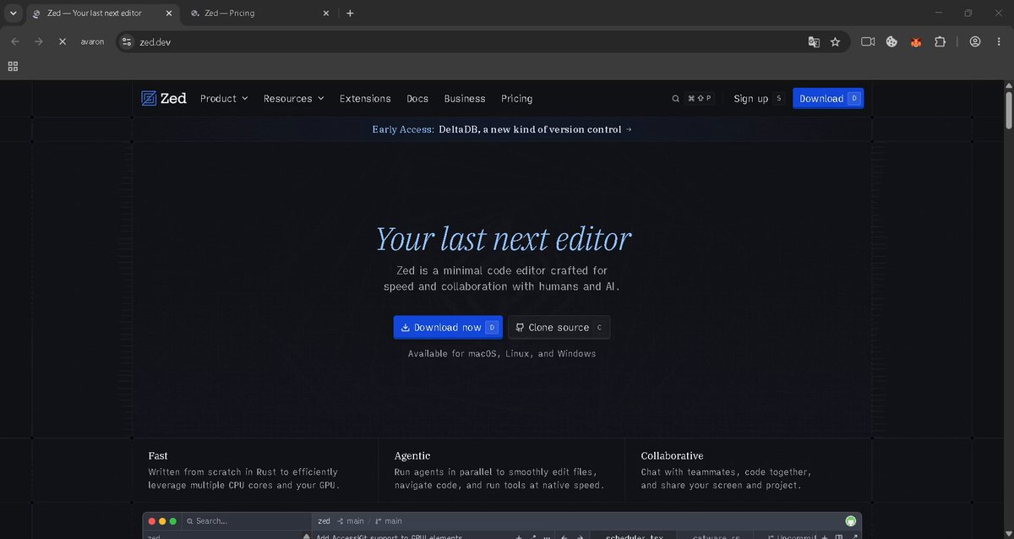Viewport: 1014px width, 539px height.
Task: Expand the Resources dropdown menu
Action: coord(294,99)
